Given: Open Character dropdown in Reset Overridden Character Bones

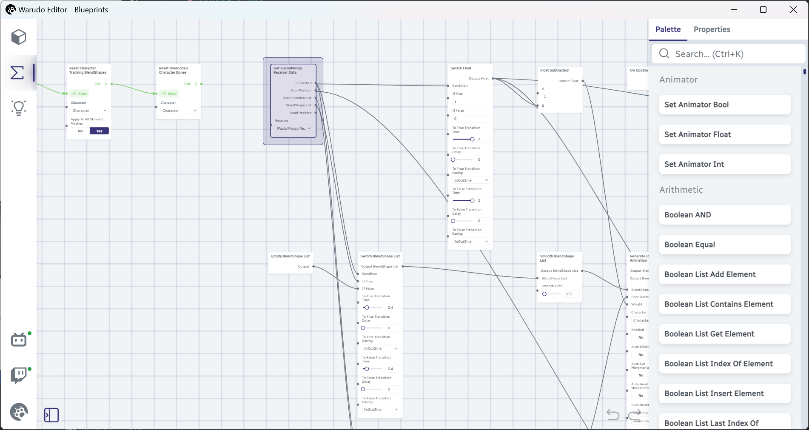Looking at the screenshot, I should [179, 111].
